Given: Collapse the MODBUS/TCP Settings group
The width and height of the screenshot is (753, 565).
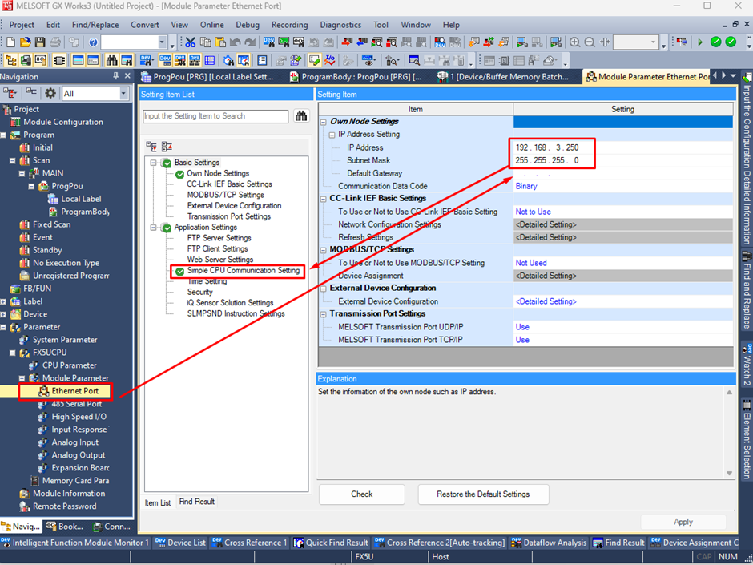Looking at the screenshot, I should tap(324, 250).
